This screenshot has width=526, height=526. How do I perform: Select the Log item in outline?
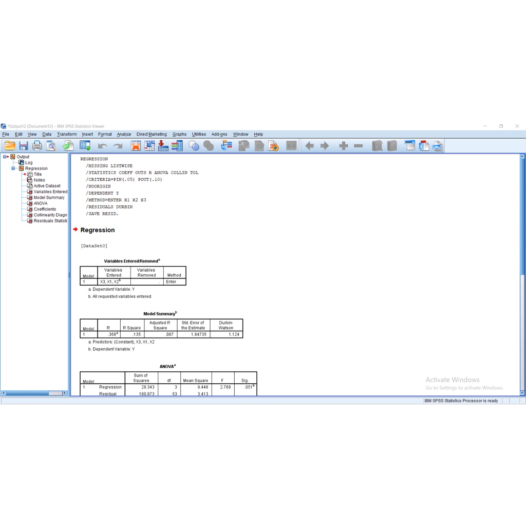coord(29,163)
